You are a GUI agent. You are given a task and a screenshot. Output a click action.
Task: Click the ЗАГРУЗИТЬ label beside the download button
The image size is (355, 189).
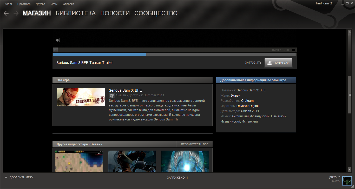point(253,63)
